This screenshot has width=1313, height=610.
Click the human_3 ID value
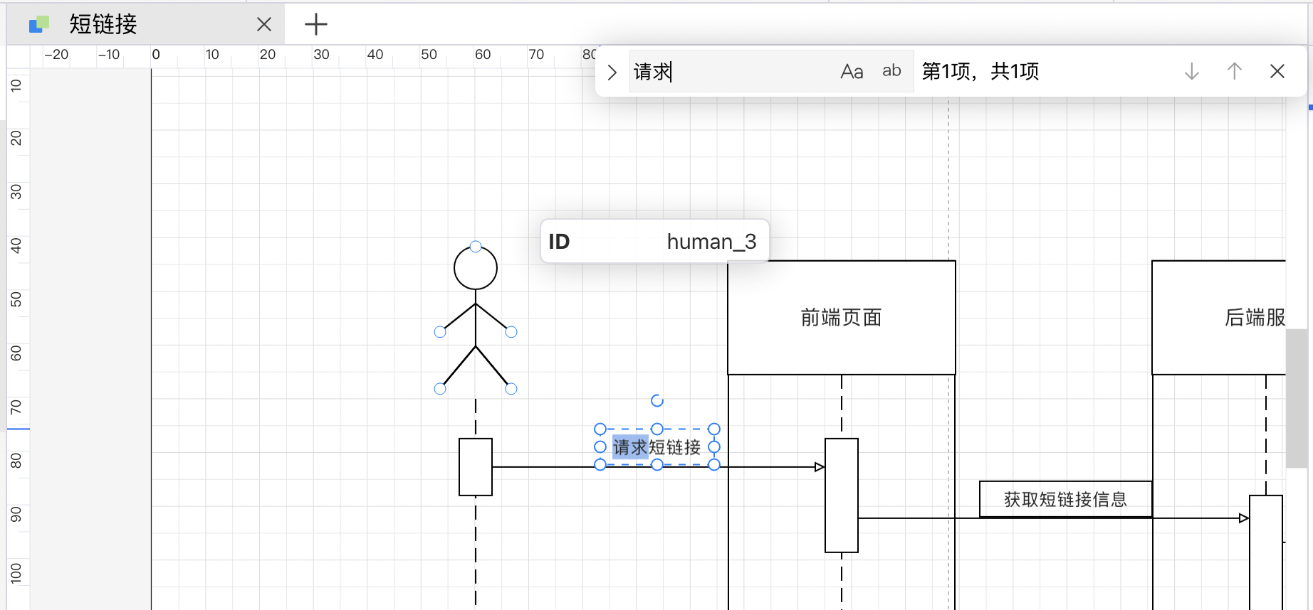click(x=711, y=242)
